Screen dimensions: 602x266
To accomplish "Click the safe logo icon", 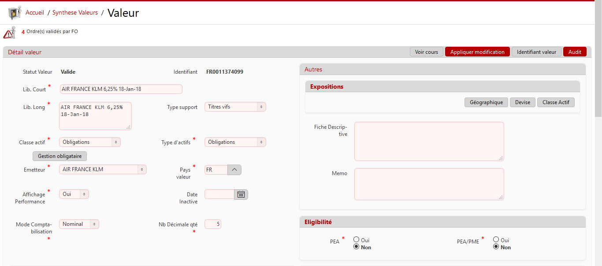I will (x=15, y=13).
